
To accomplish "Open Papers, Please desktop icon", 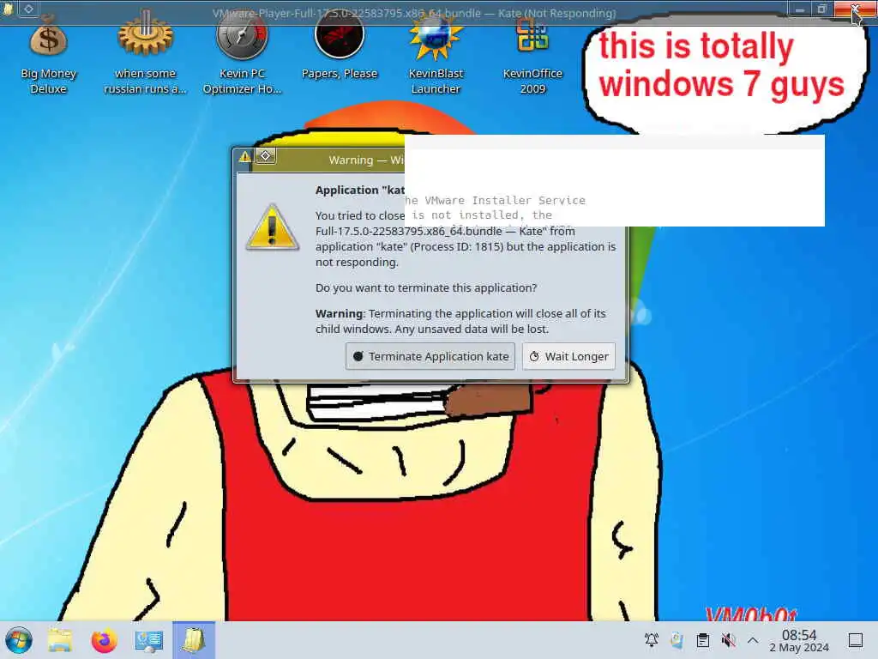I will pos(340,48).
